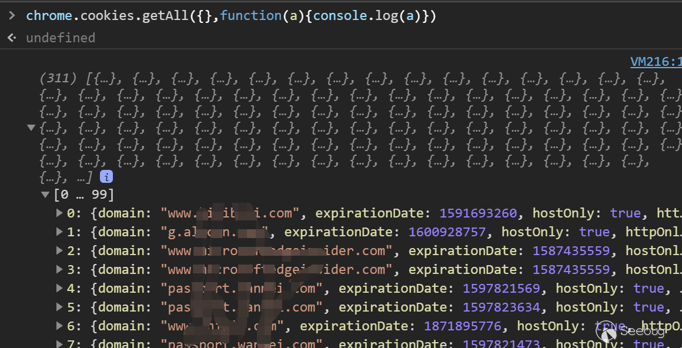Click the blue info icon after the array preview

(106, 176)
